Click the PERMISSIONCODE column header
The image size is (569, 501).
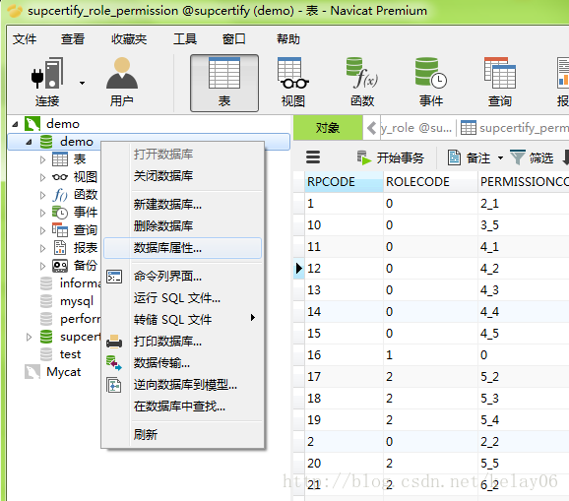coord(524,182)
